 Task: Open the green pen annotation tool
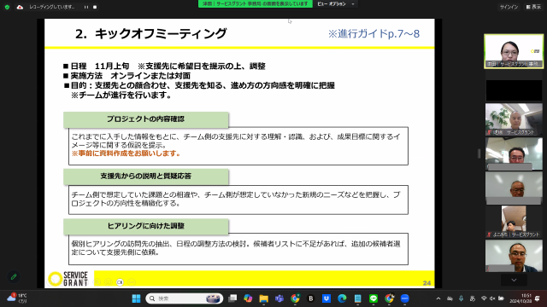click(x=14, y=277)
